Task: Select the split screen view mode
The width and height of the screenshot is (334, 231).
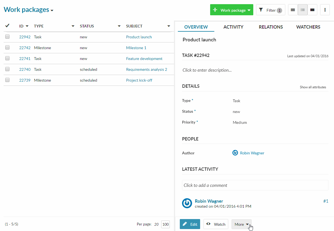Action: click(303, 9)
